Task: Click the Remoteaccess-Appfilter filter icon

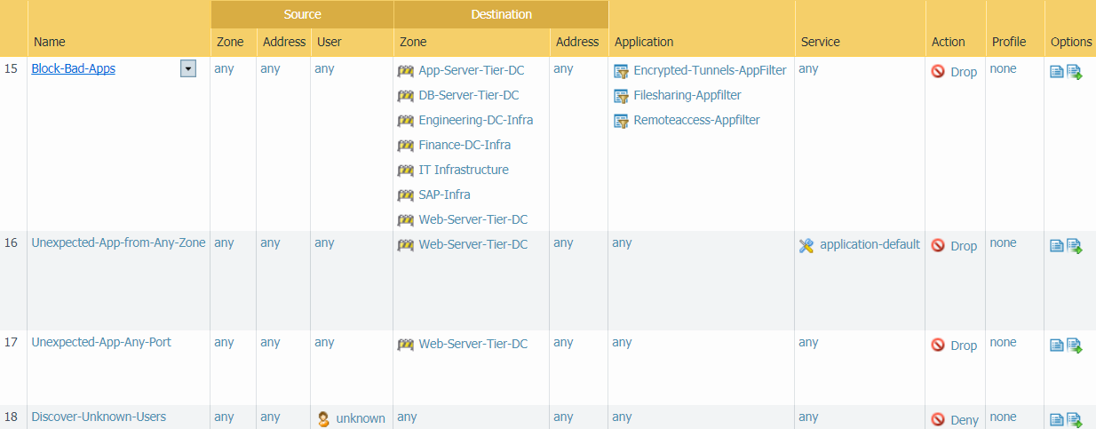Action: (622, 121)
